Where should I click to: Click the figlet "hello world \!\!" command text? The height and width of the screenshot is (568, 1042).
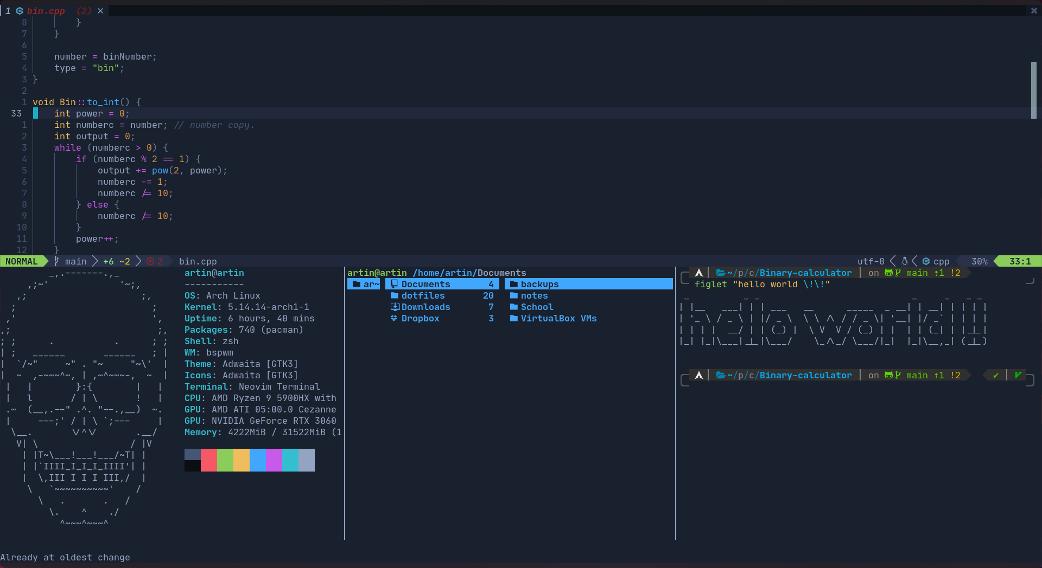pyautogui.click(x=763, y=284)
